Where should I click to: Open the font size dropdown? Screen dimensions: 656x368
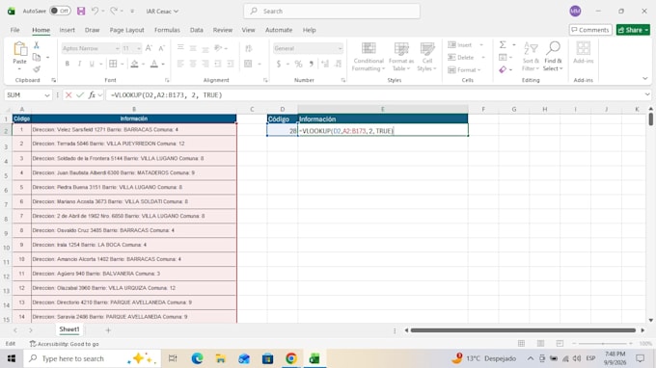[x=139, y=49]
